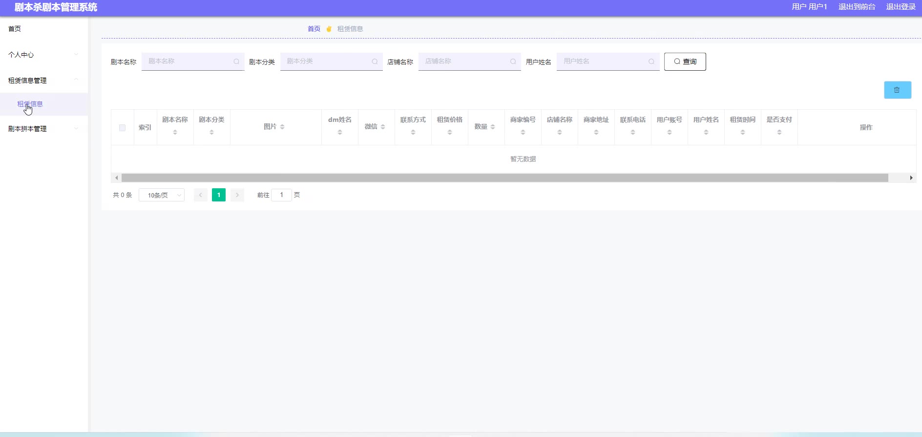Screen dimensions: 922x437
Task: Sort table by 微信 column
Action: click(383, 127)
